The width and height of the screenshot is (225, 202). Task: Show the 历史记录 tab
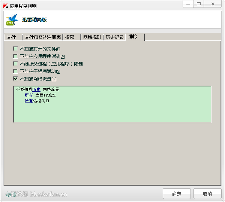tap(114, 37)
